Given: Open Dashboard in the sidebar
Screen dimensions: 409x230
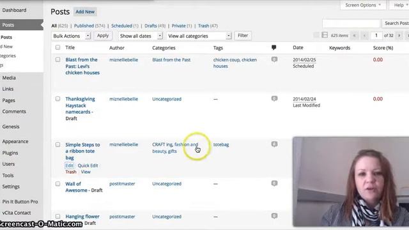Looking at the screenshot, I should [14, 10].
